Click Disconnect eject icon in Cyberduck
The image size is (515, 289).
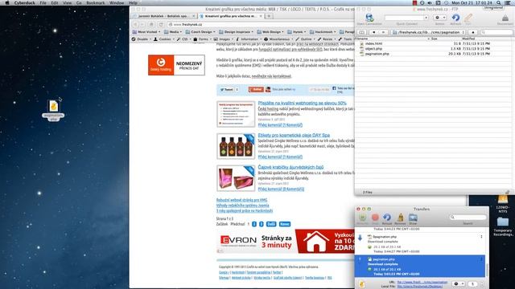coord(505,18)
